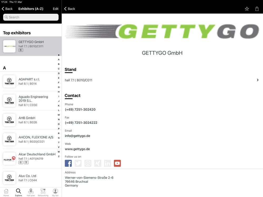Jump to letter T in index
The height and width of the screenshot is (197, 263).
[59, 143]
